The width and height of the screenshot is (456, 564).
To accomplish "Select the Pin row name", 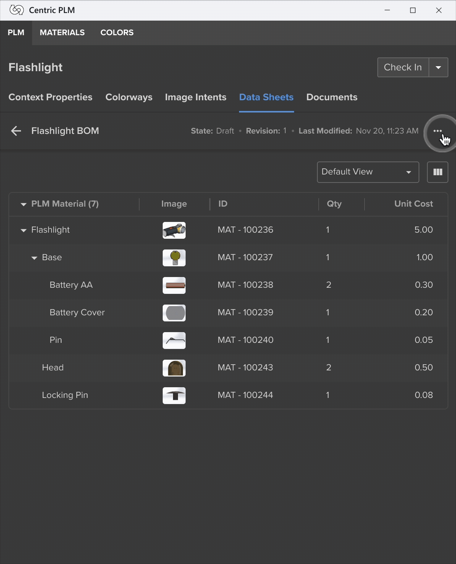I will point(56,340).
